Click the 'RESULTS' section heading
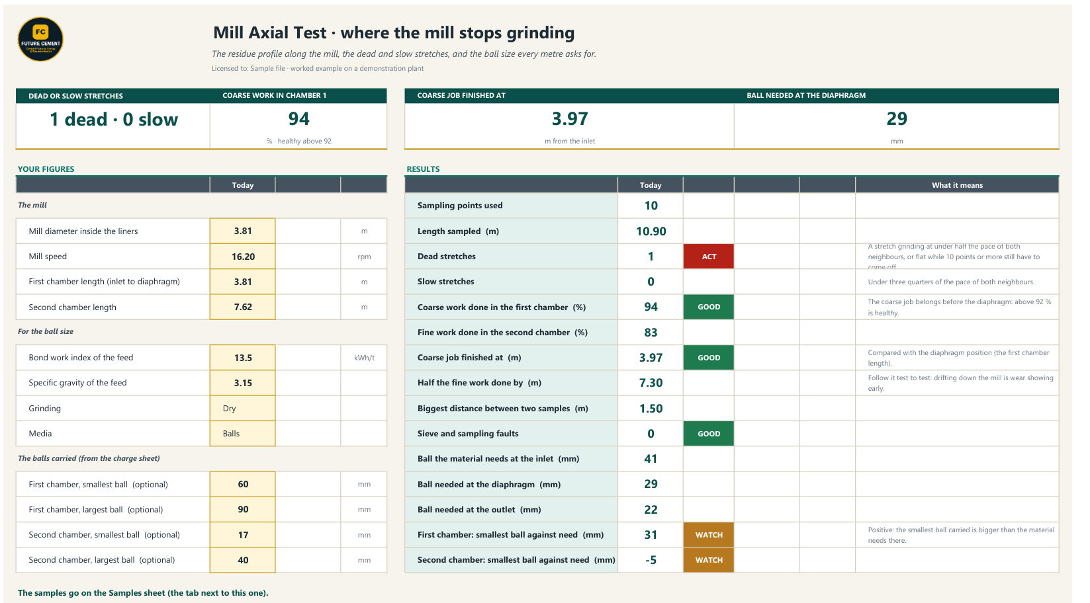The width and height of the screenshot is (1090, 603). [x=423, y=169]
